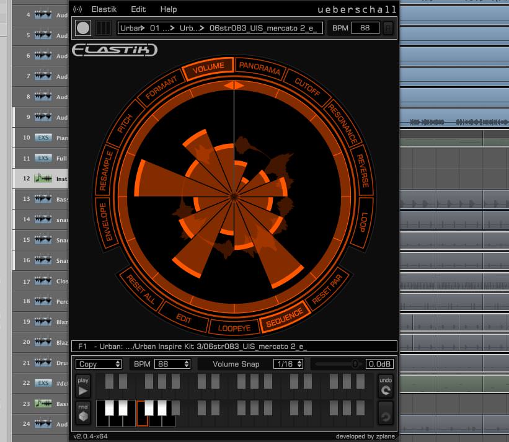
Task: Open the Copy dropdown menu
Action: point(99,364)
